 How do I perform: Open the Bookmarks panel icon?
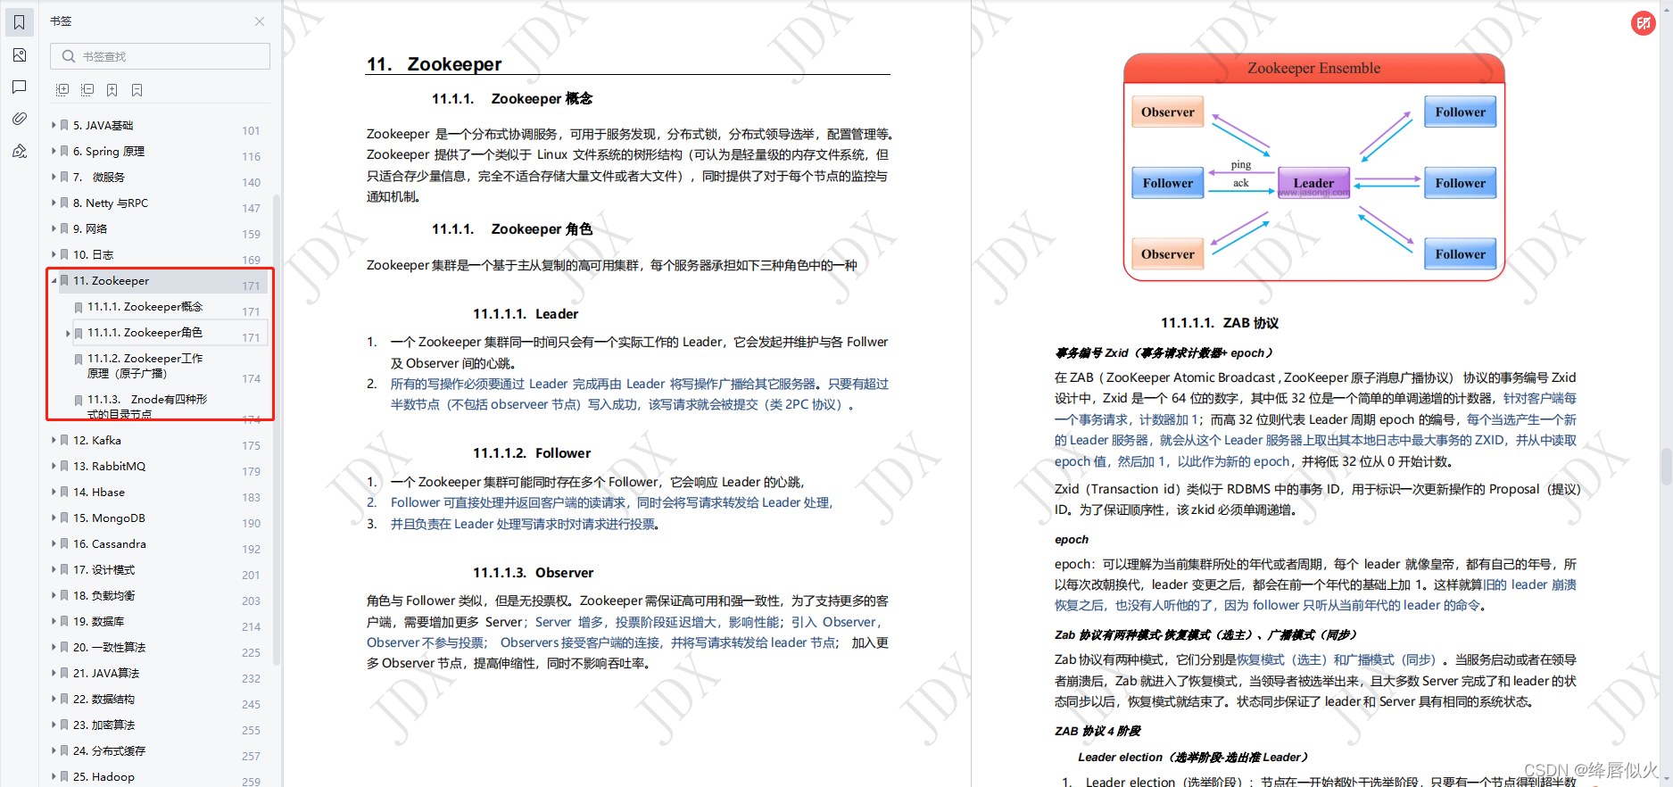(x=19, y=22)
